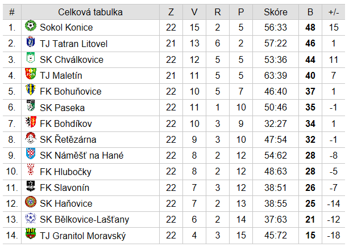Click the SK Řetězárna club emblem
This screenshot has width=349, height=247.
31,138
